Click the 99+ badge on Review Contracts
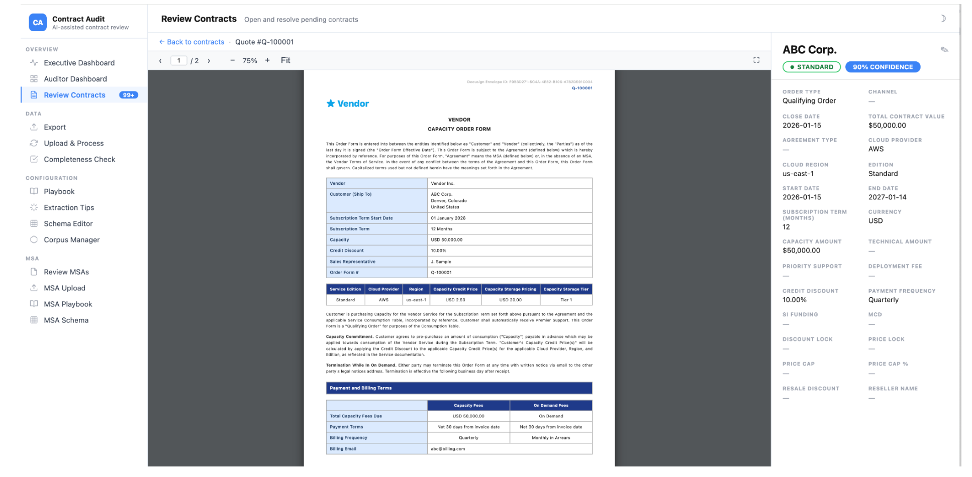972x477 pixels. click(x=129, y=95)
